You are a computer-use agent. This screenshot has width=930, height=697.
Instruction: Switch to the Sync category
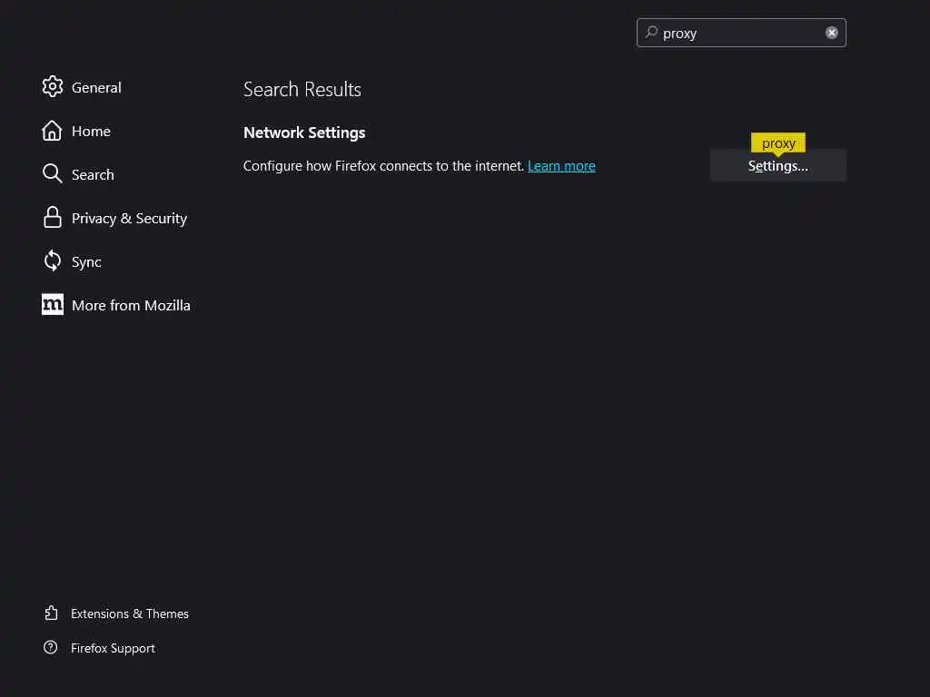click(x=86, y=262)
